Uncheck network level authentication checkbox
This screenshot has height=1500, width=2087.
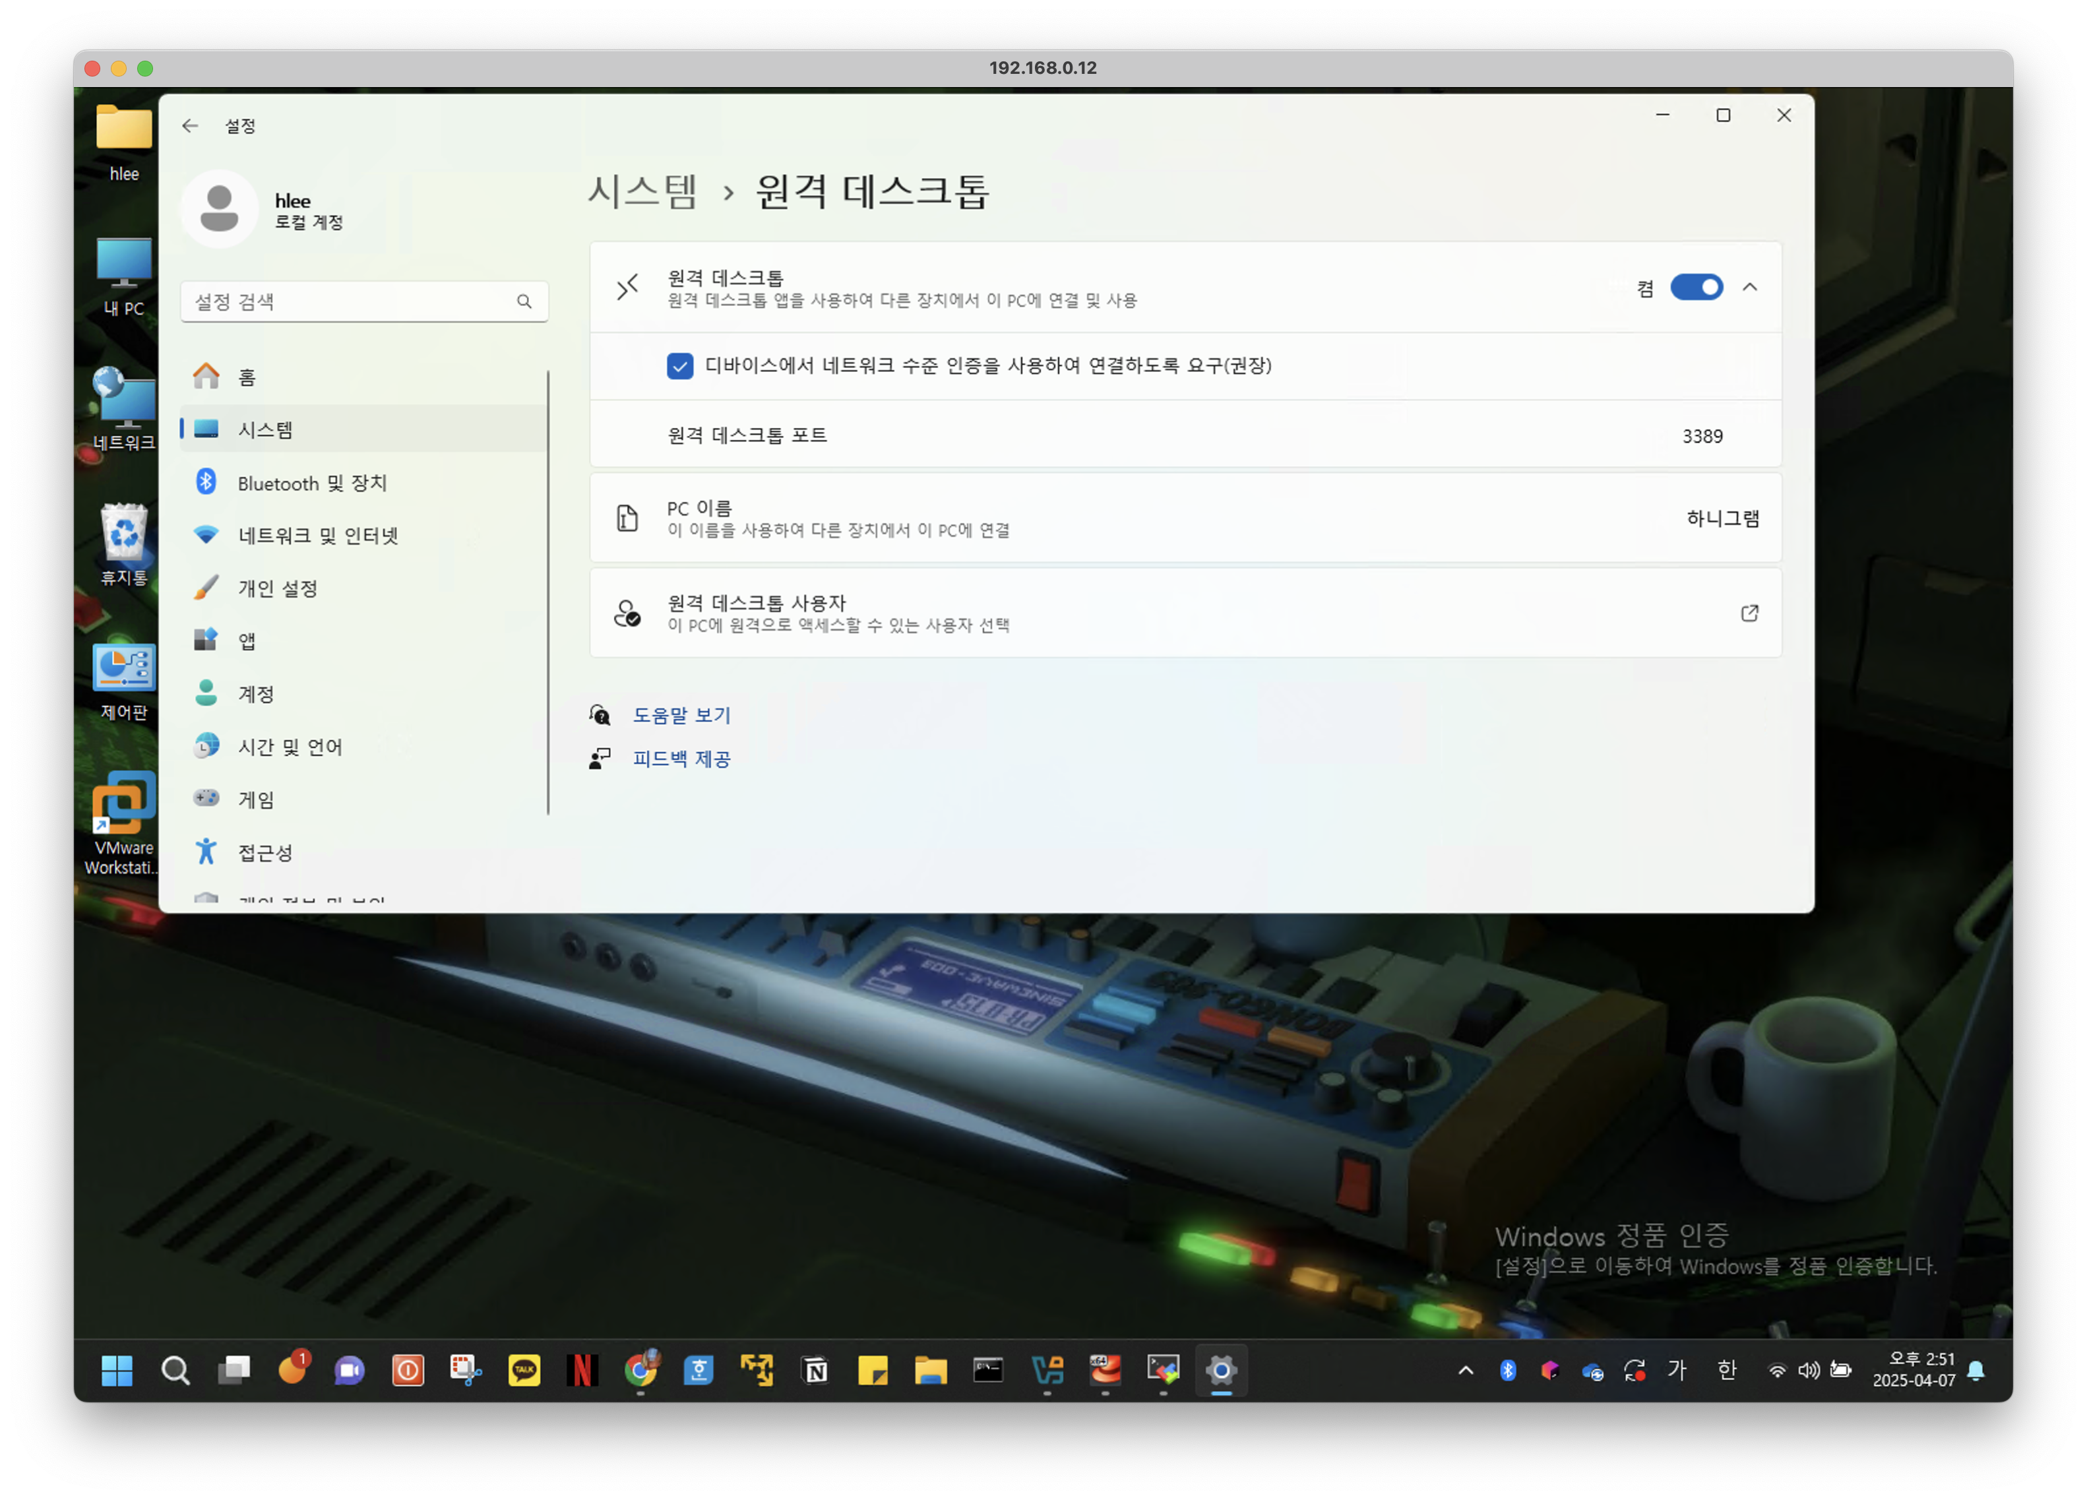coord(679,366)
